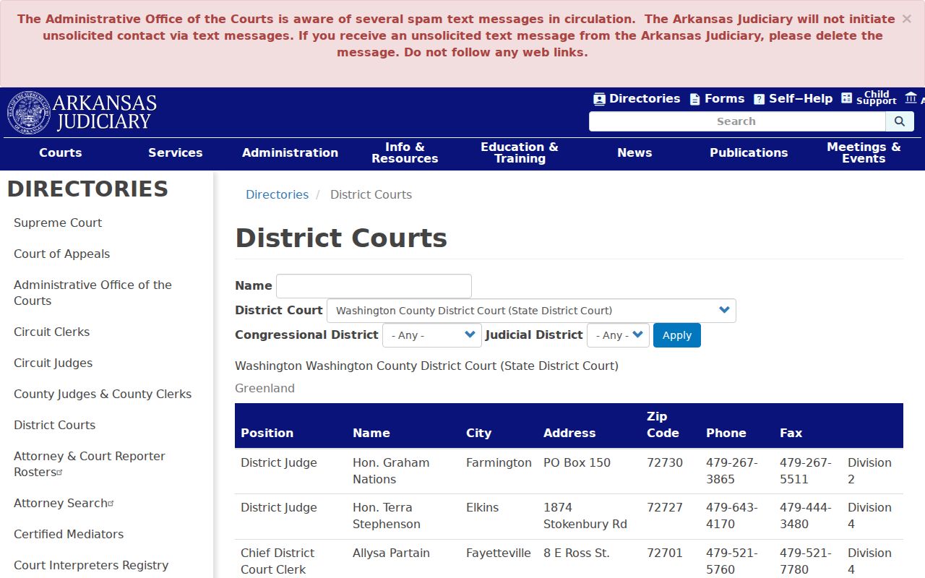Select Hon. Terra Stephenson name cell

387,516
